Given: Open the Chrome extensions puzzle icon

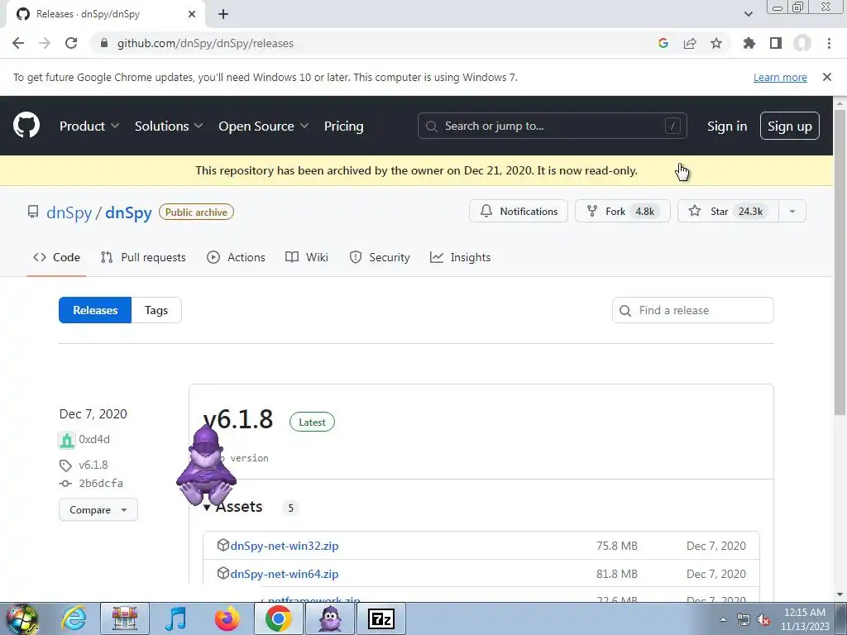Looking at the screenshot, I should coord(749,43).
